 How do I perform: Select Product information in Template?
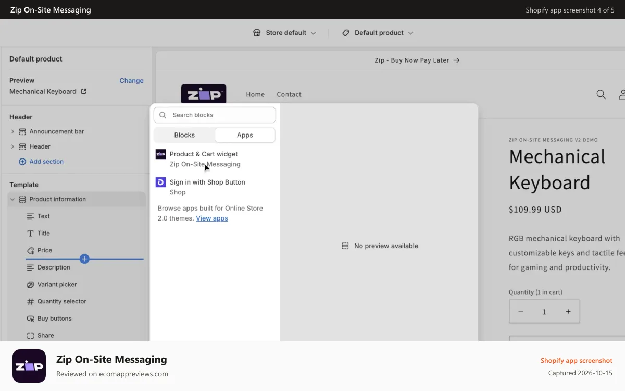coord(77,199)
